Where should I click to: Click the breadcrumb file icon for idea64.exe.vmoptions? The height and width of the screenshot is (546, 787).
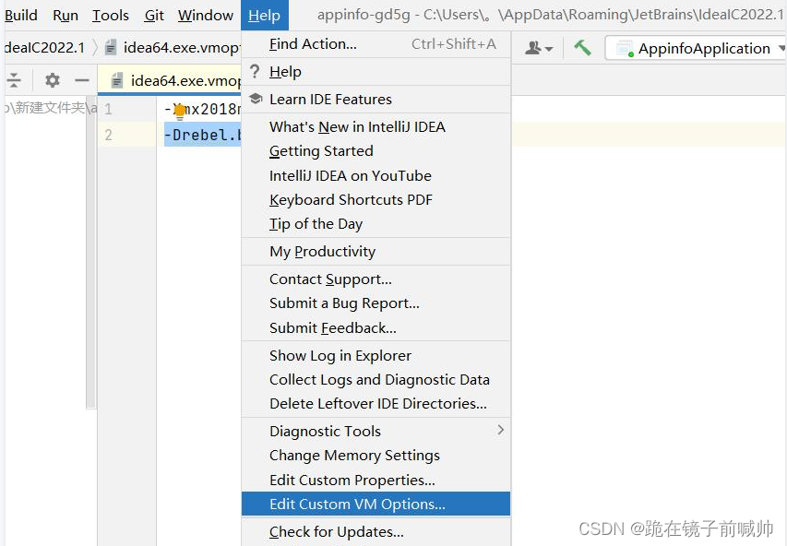click(111, 48)
